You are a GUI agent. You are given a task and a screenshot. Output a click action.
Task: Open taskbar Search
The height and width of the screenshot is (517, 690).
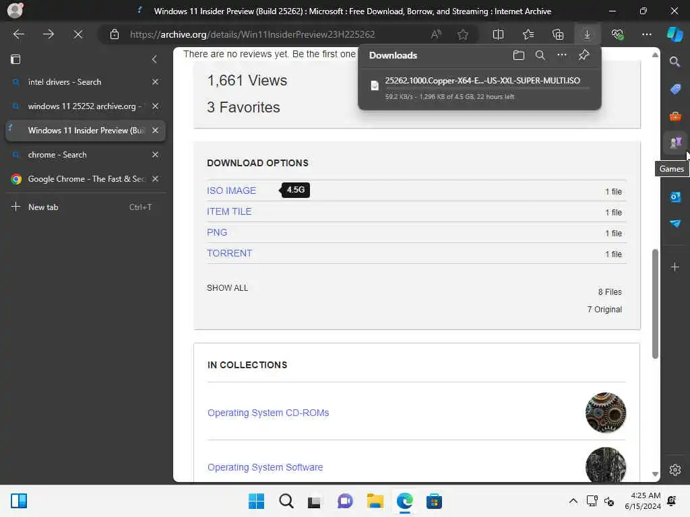click(286, 501)
